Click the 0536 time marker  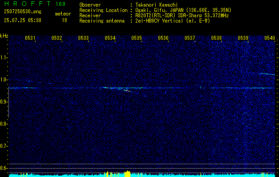pos(163,38)
